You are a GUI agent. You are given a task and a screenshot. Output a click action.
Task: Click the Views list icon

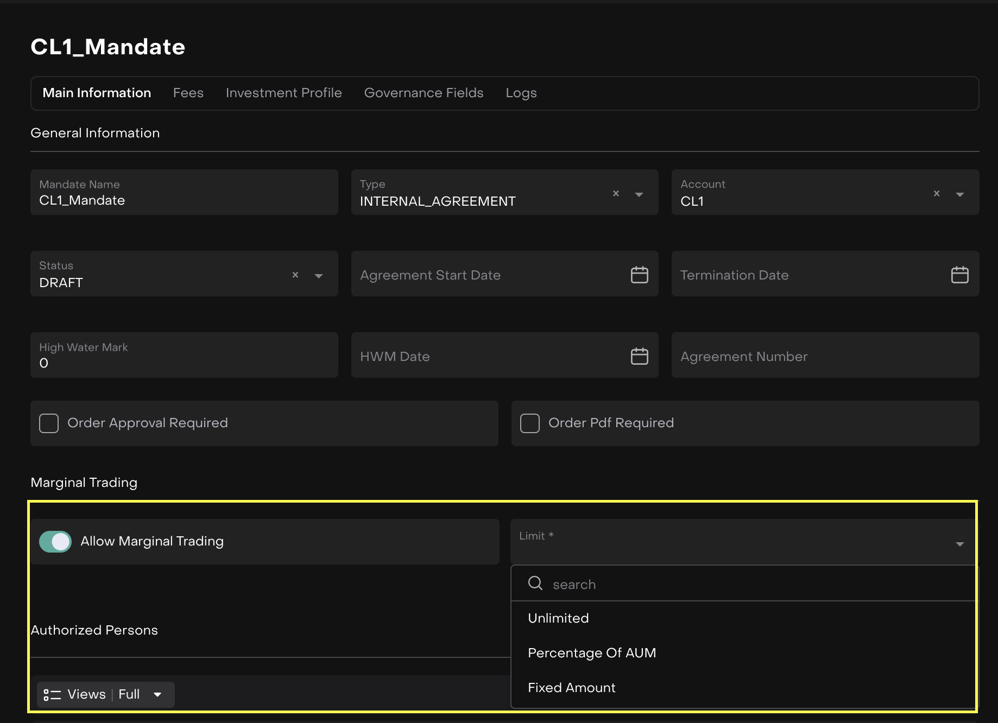click(x=52, y=695)
